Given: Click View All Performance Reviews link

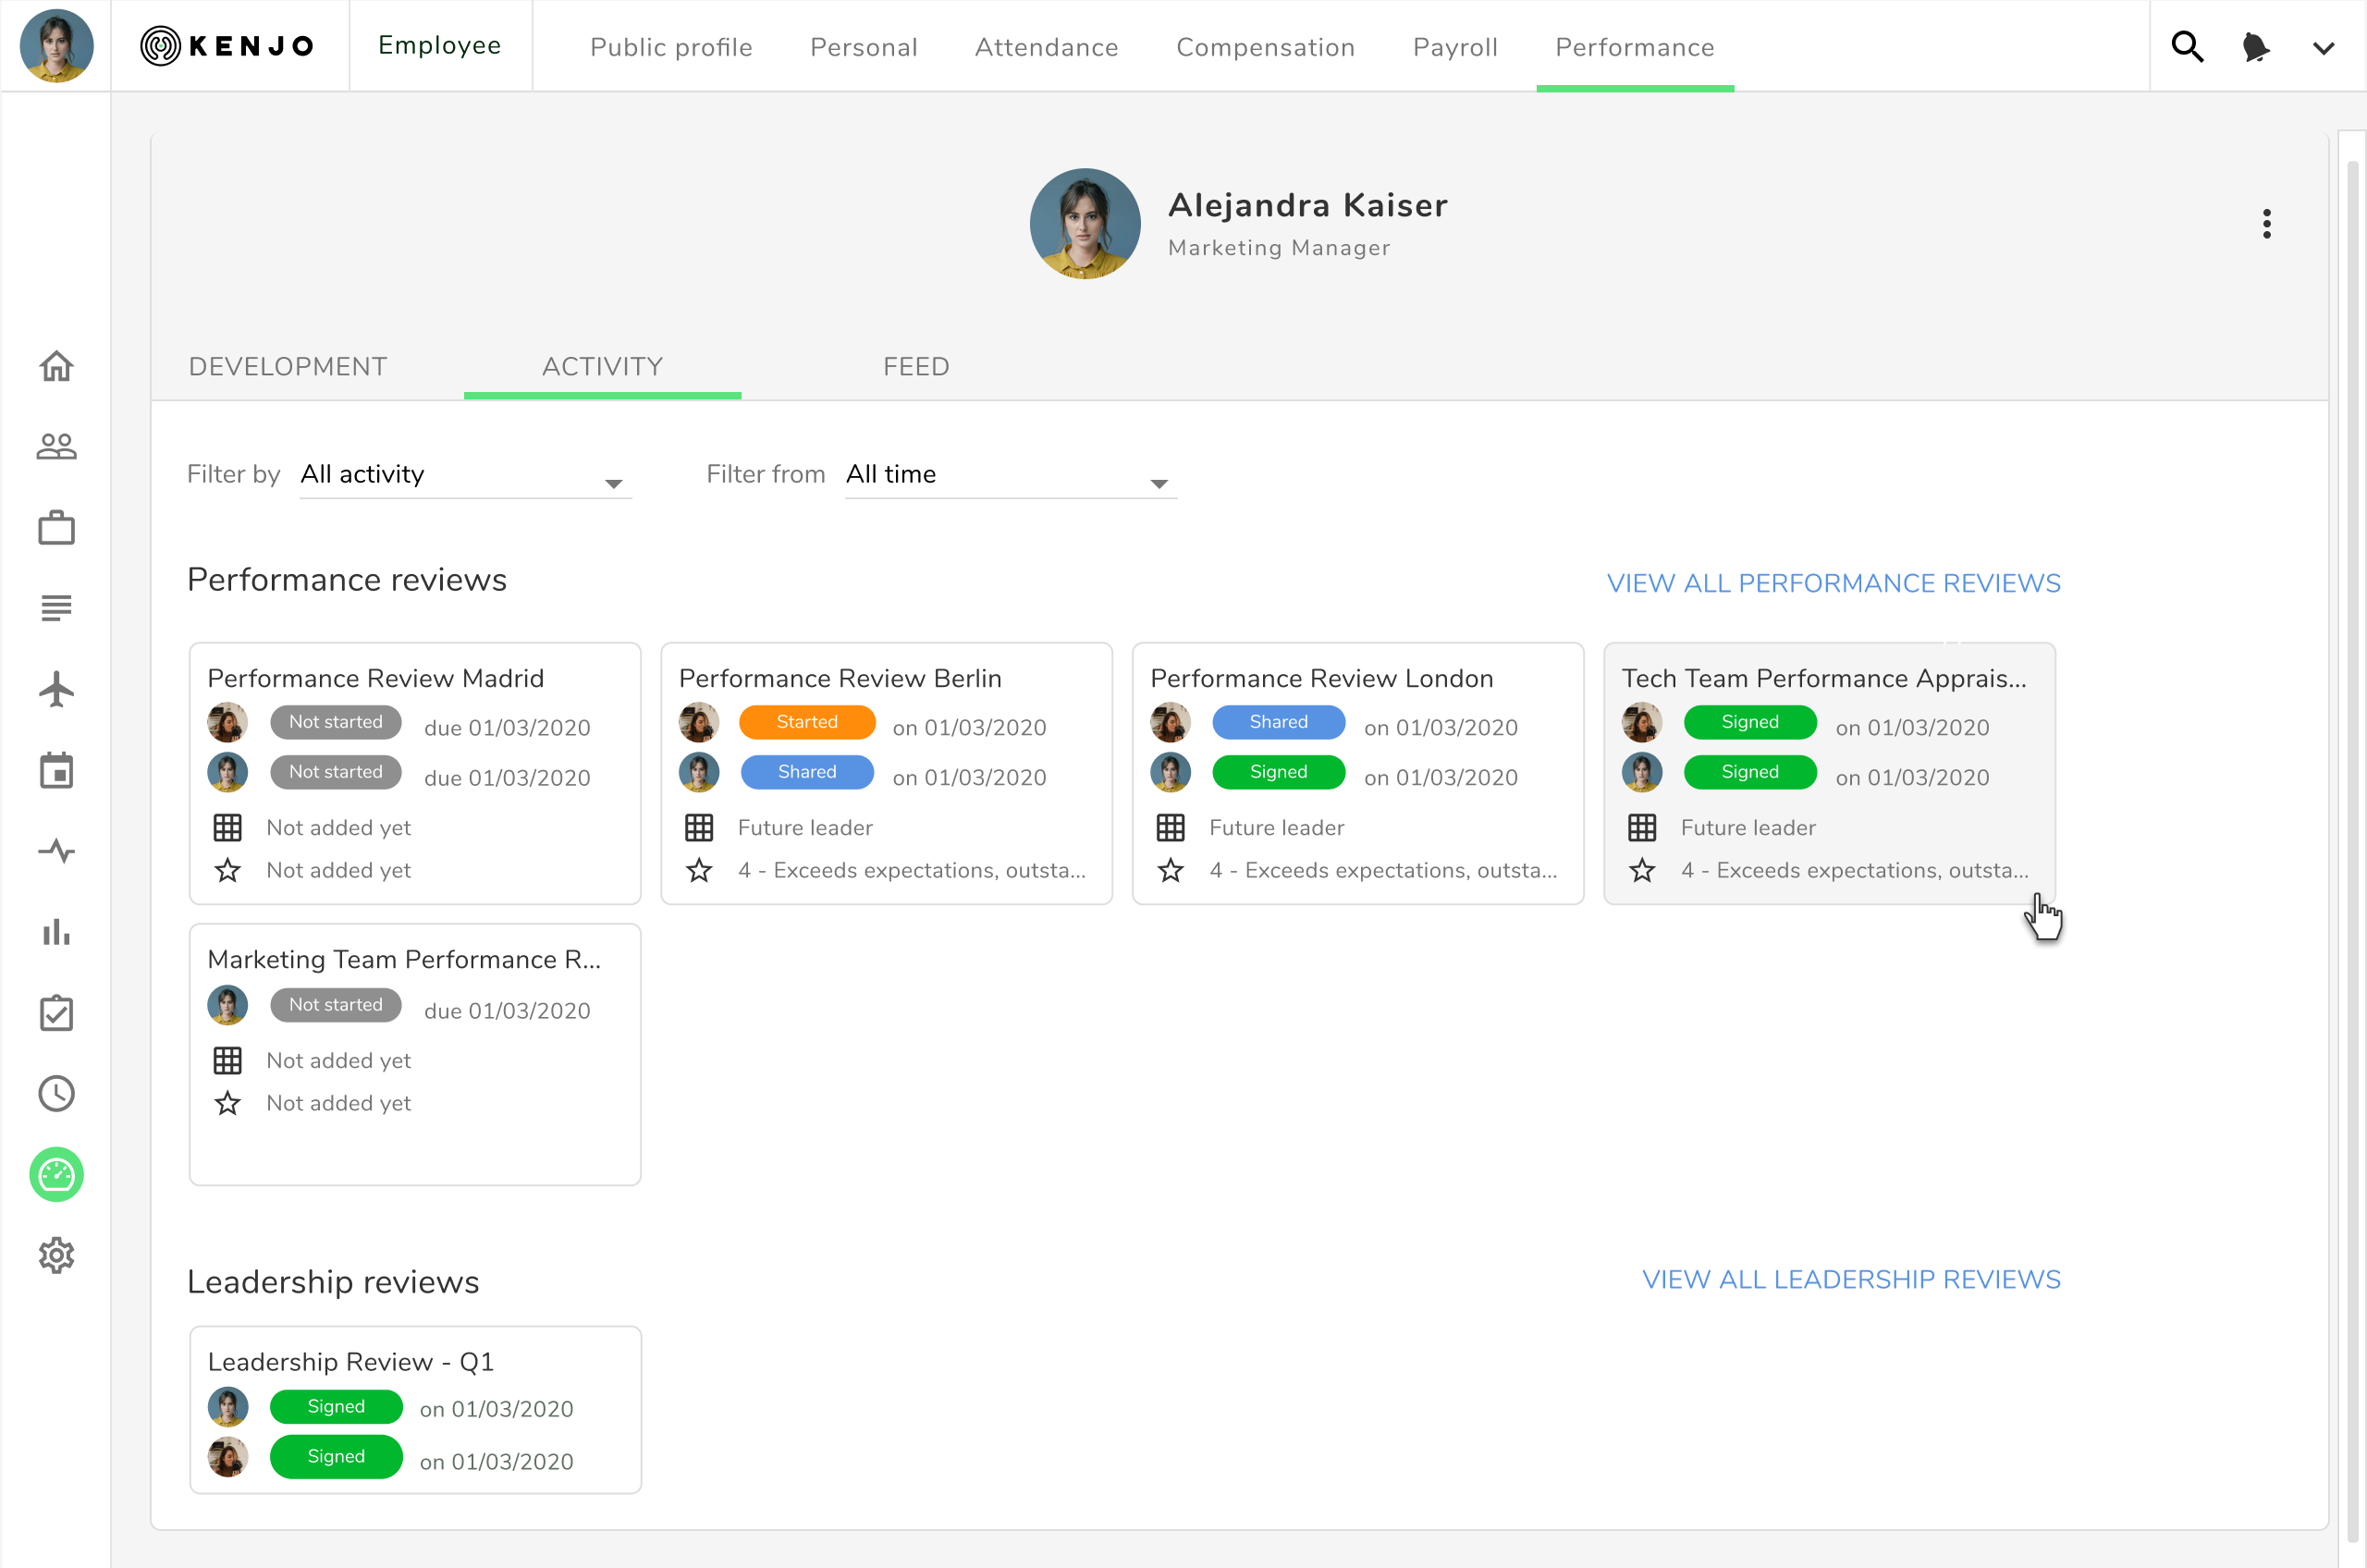Looking at the screenshot, I should (x=1832, y=583).
